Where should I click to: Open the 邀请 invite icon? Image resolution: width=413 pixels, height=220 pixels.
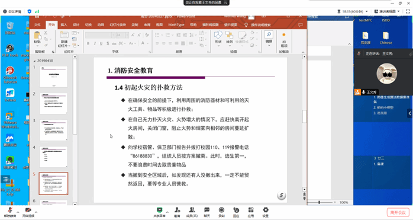(177, 212)
